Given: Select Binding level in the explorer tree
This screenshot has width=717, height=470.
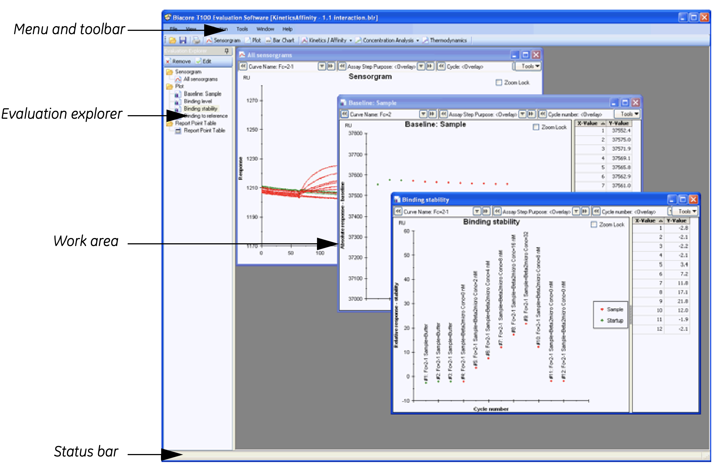Looking at the screenshot, I should point(198,101).
